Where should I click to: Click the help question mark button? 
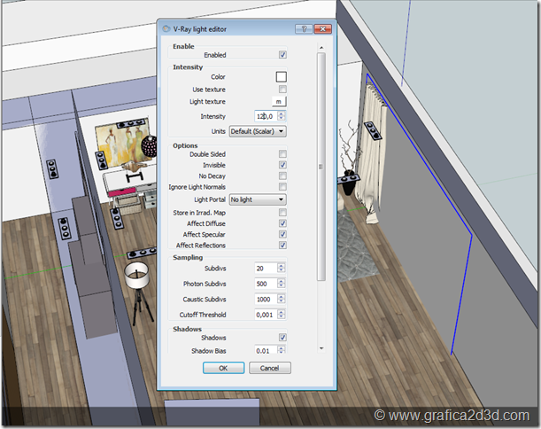point(301,29)
